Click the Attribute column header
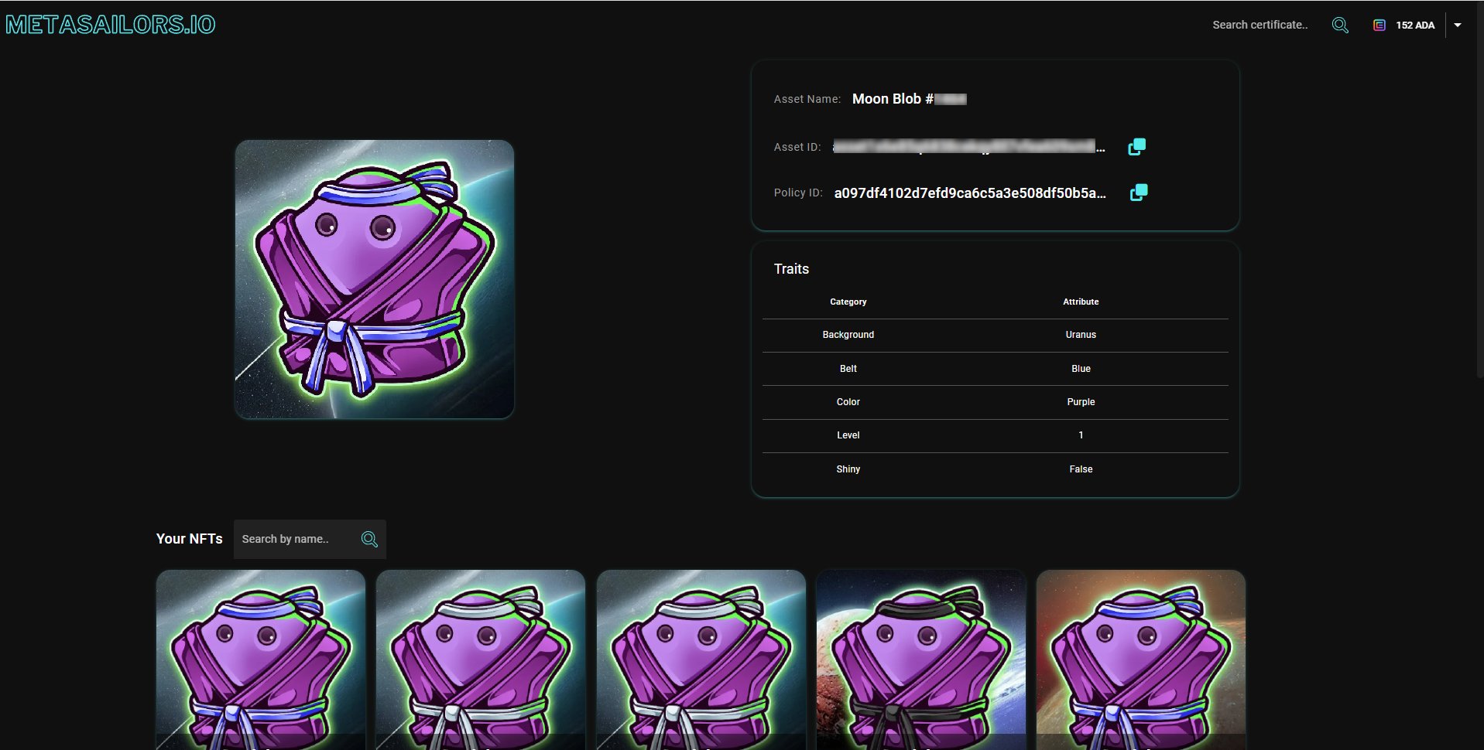 point(1081,302)
